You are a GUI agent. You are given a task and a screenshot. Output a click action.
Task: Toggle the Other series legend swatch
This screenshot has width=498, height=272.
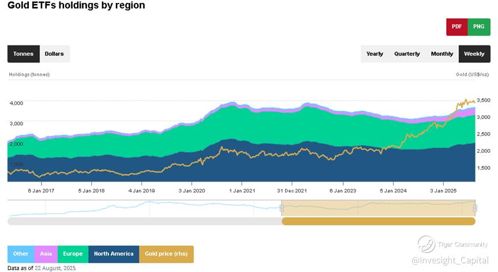[21, 254]
